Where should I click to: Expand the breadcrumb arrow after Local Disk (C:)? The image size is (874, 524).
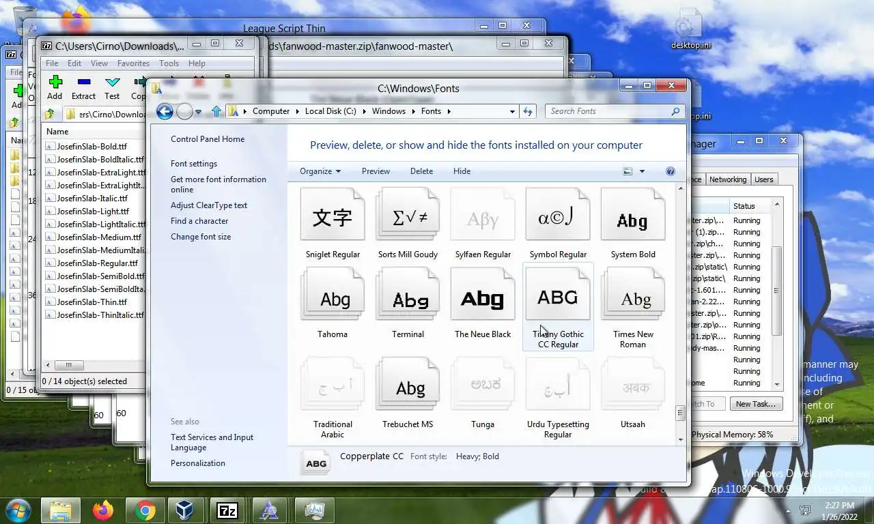pos(365,111)
